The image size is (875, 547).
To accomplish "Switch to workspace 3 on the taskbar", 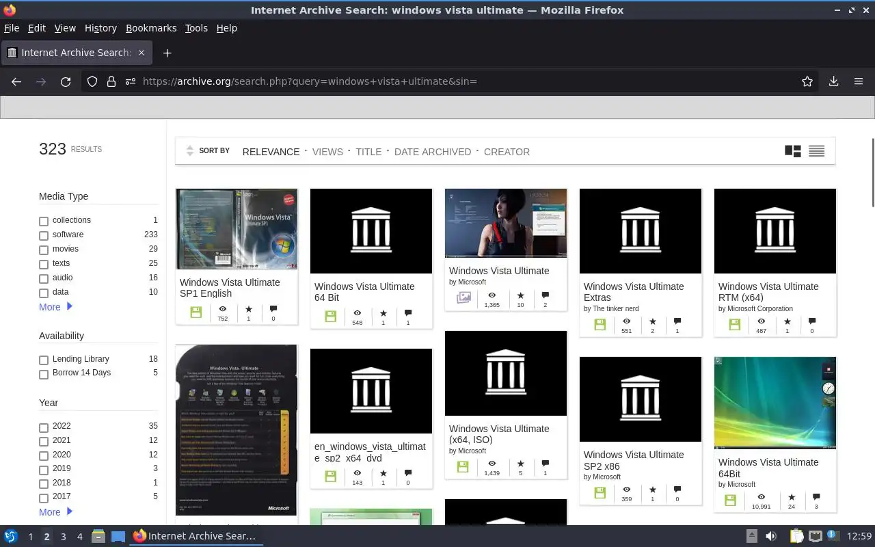I will (x=63, y=537).
